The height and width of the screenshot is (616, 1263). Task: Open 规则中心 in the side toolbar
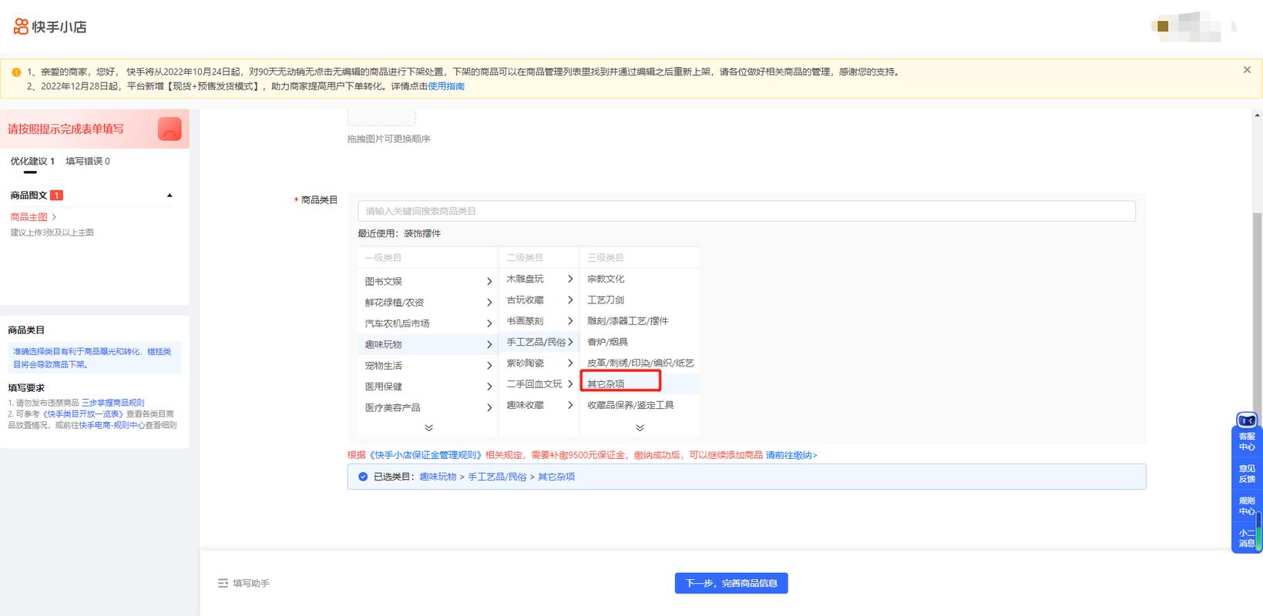(1247, 506)
